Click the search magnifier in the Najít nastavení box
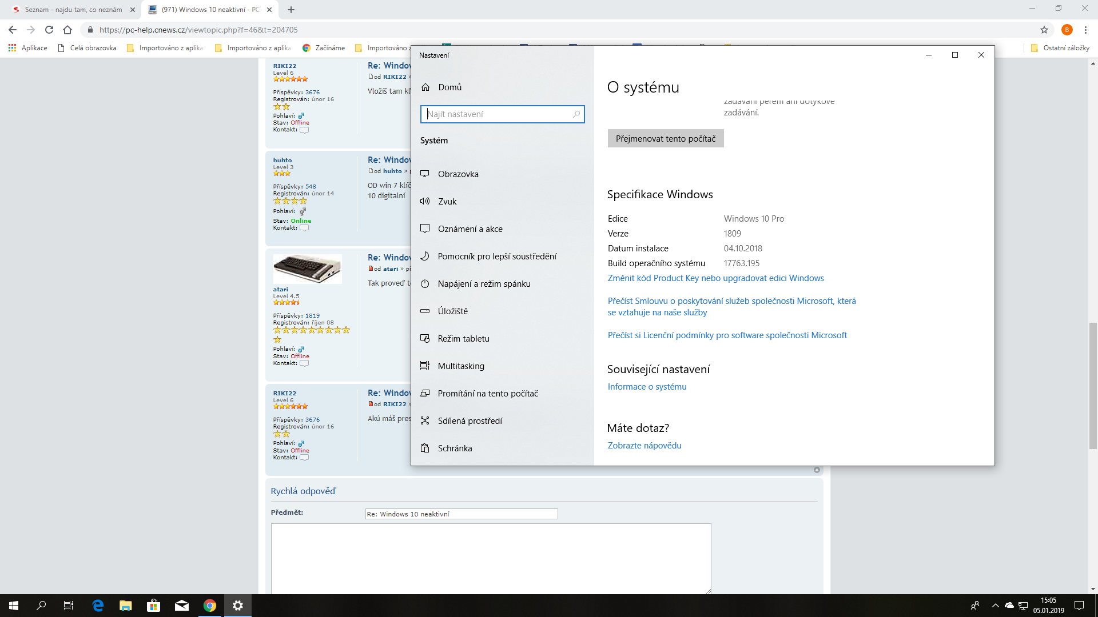Screen dimensions: 1098x617 point(576,114)
